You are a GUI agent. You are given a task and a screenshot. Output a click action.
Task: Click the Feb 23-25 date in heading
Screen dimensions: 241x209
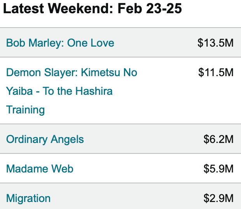(x=150, y=9)
